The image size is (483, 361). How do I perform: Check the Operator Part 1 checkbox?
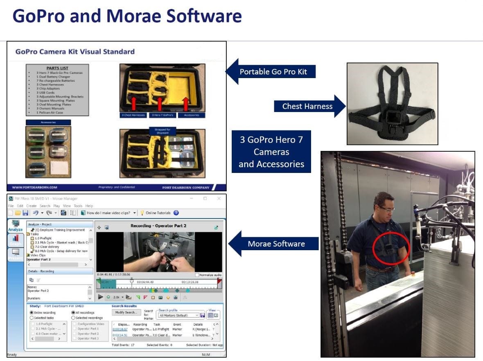tap(74, 329)
